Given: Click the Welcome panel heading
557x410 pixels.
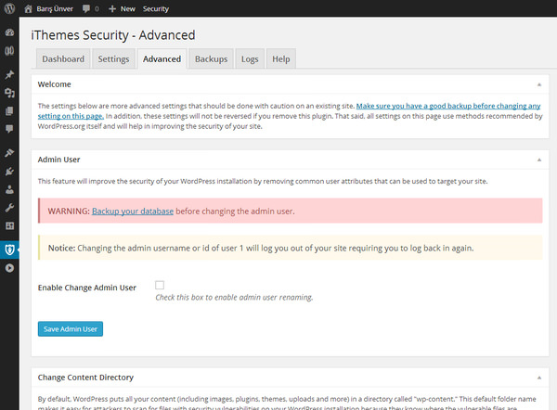Looking at the screenshot, I should tap(55, 84).
